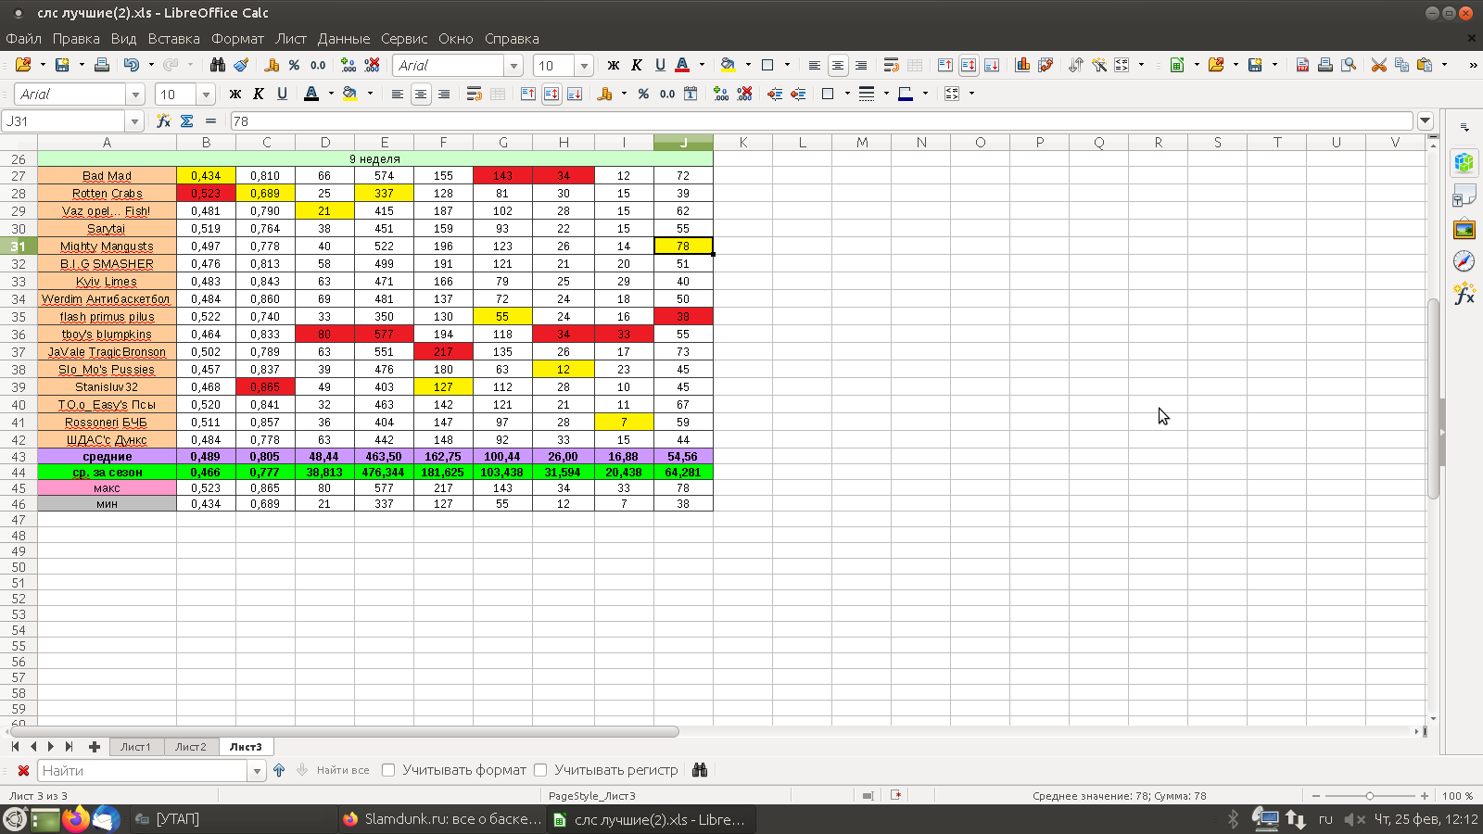Open the Формат menu
1483x834 pixels.
pos(237,39)
